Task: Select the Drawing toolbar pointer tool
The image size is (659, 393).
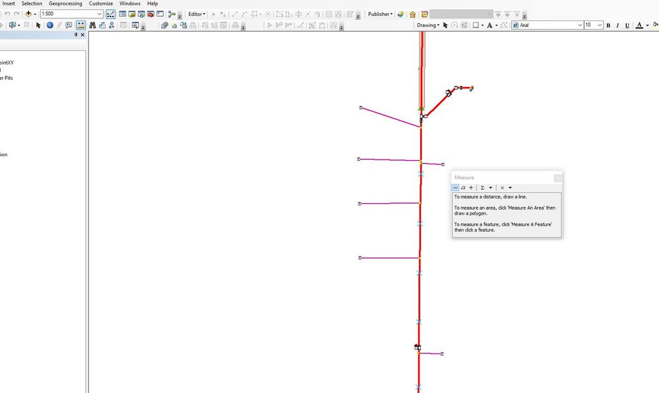Action: (x=445, y=25)
